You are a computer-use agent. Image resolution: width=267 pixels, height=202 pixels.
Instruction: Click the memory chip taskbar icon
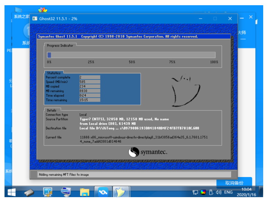tap(29, 192)
